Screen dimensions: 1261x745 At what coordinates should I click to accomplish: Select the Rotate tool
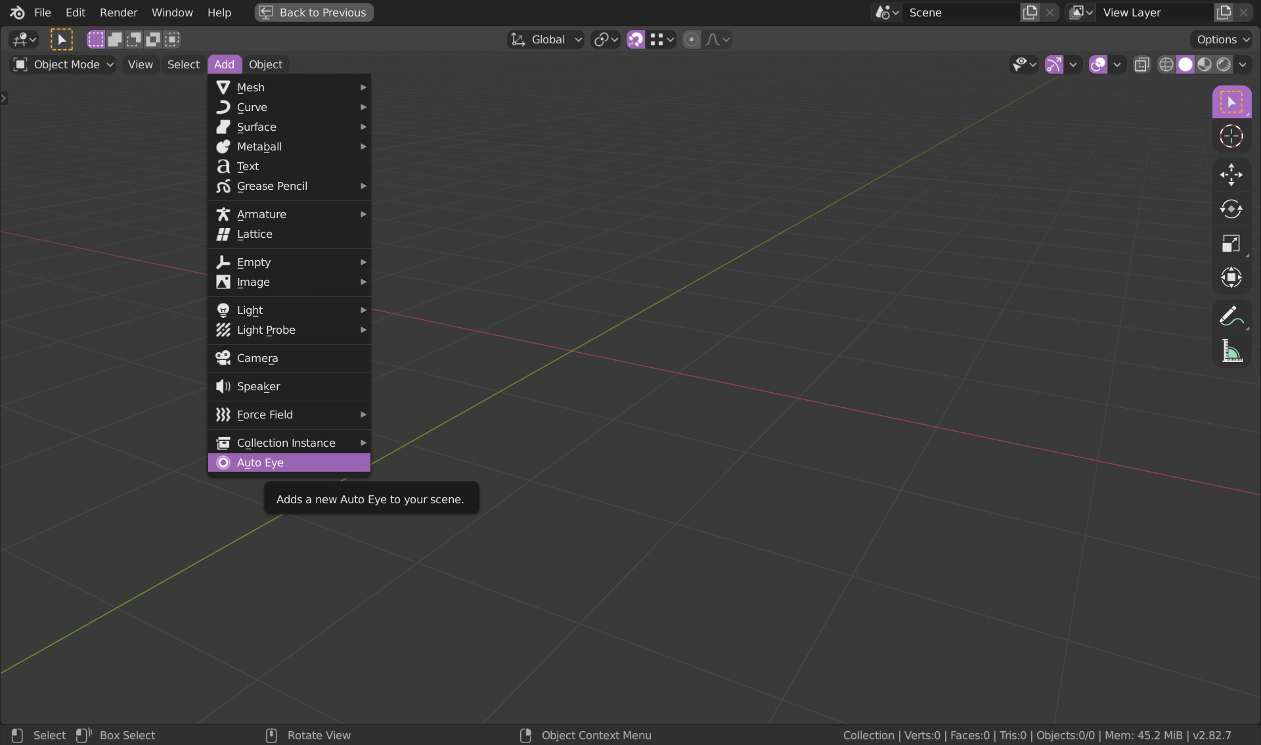[x=1232, y=209]
